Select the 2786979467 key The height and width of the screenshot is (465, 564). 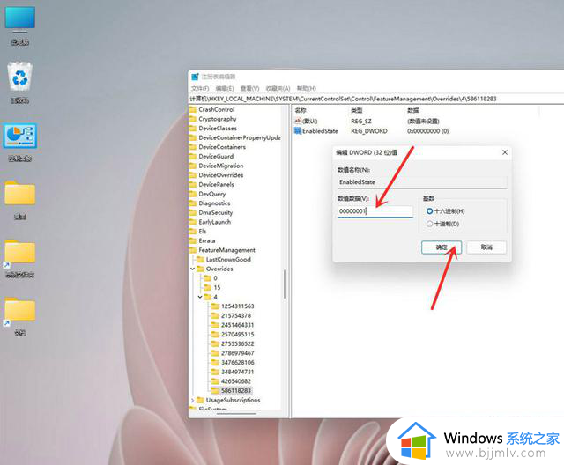(238, 353)
